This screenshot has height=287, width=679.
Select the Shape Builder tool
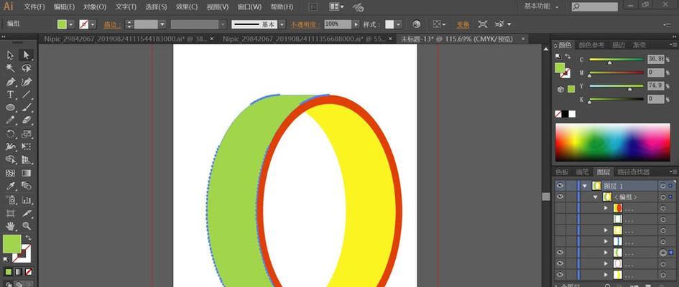click(x=10, y=159)
